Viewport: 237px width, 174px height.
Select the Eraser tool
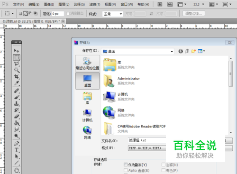click(17, 117)
